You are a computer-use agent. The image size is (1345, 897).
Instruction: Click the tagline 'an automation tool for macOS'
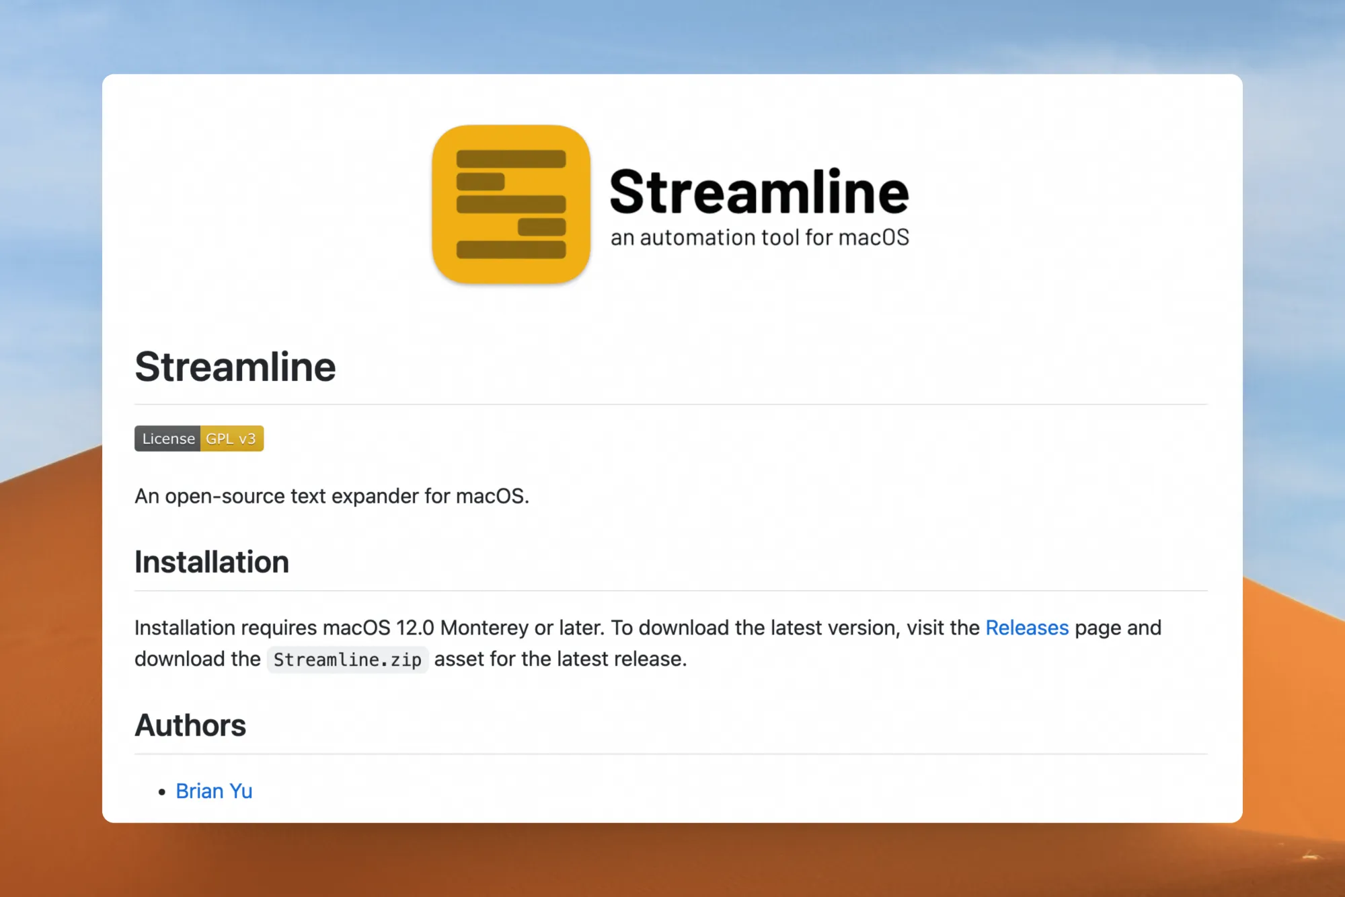point(759,238)
